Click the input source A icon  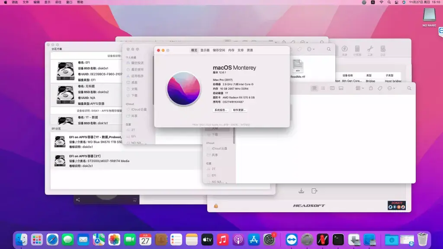point(373,2)
